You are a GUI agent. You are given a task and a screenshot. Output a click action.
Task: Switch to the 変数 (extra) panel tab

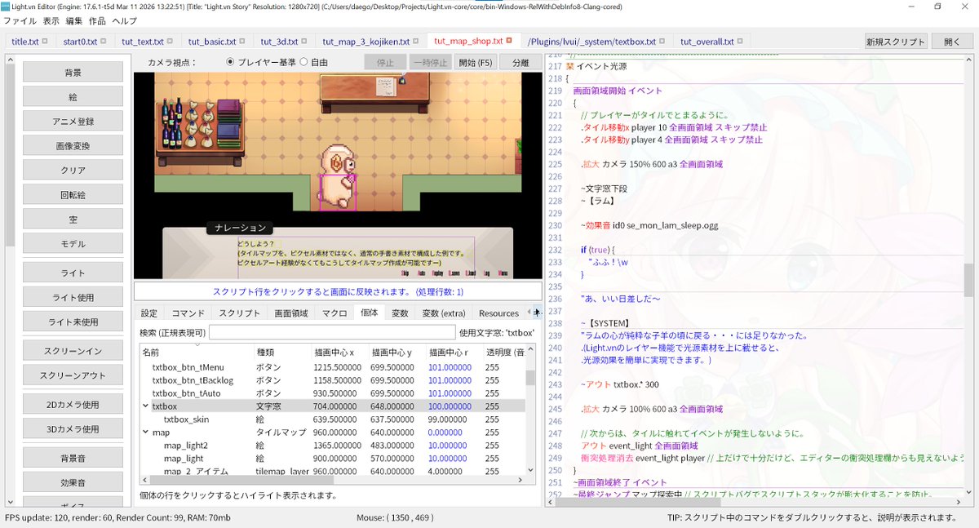point(443,313)
